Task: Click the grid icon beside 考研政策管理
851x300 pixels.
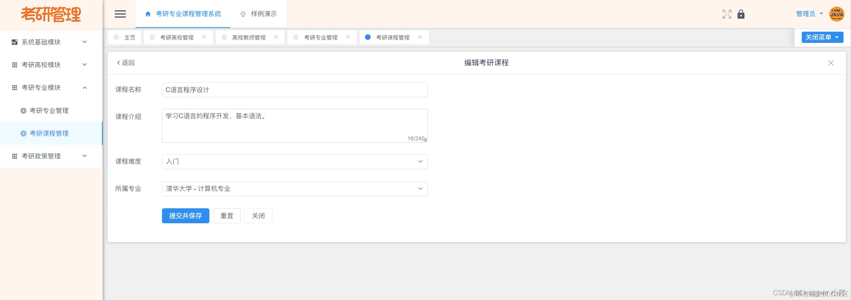Action: coord(15,156)
